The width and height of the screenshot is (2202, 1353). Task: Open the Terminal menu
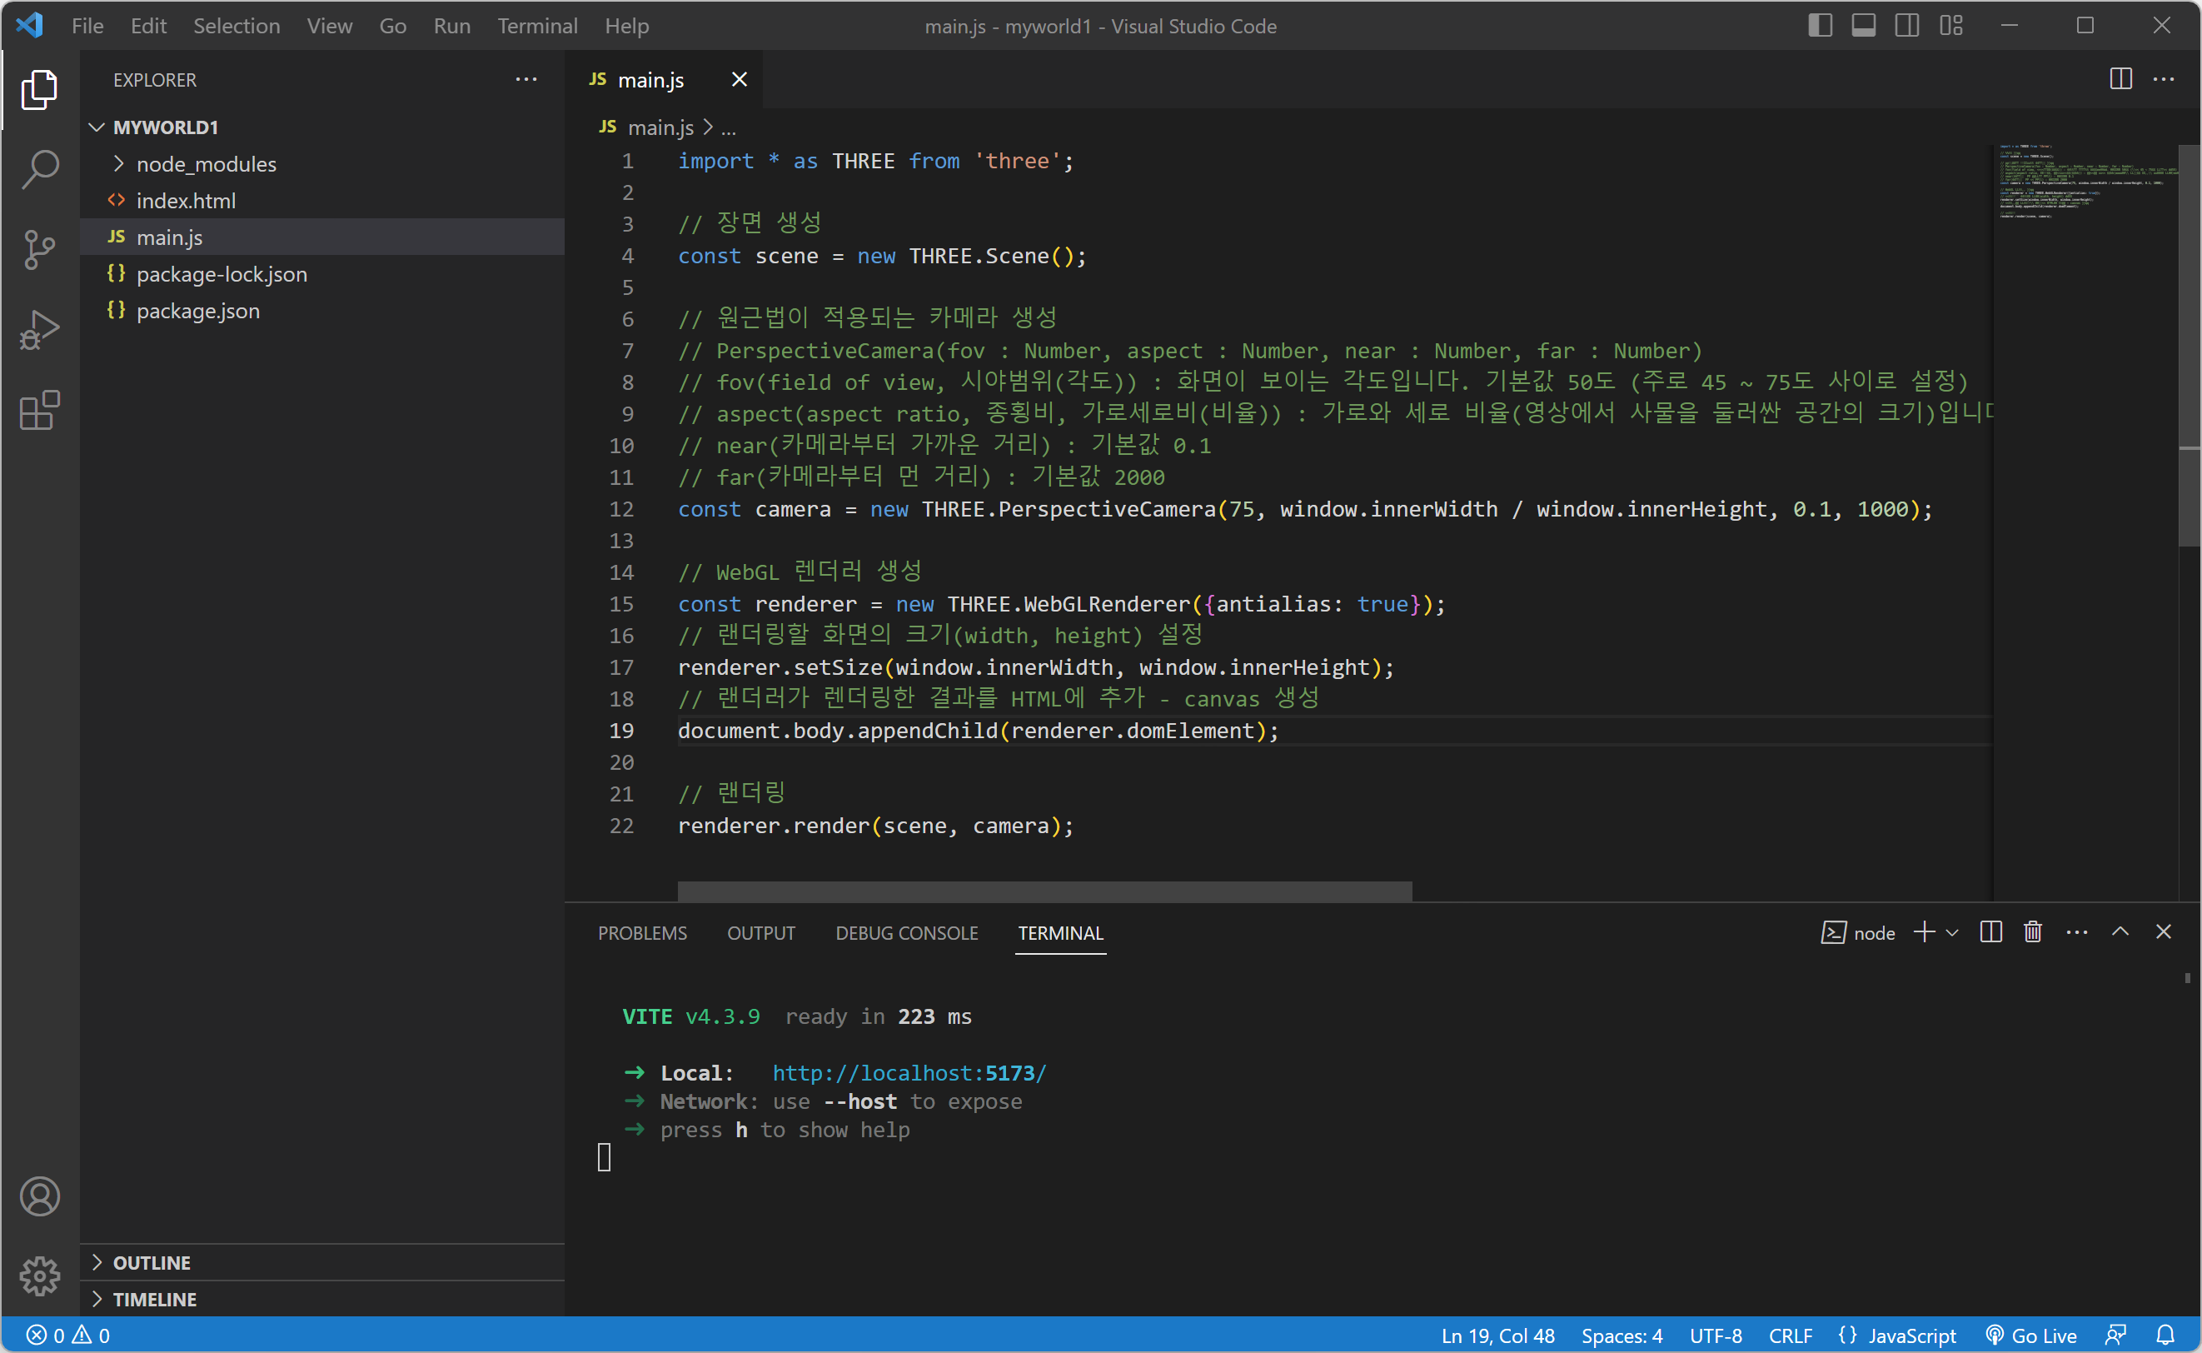pyautogui.click(x=536, y=26)
